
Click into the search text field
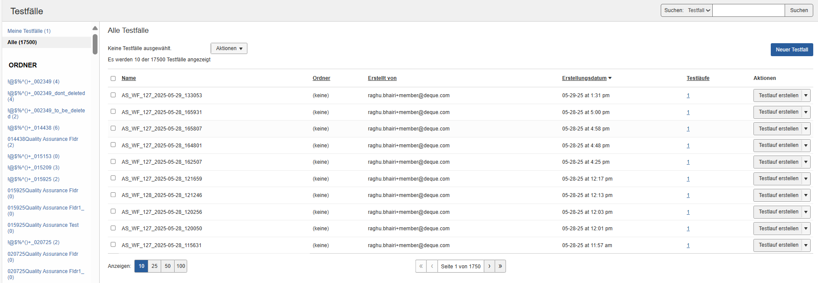pos(748,10)
